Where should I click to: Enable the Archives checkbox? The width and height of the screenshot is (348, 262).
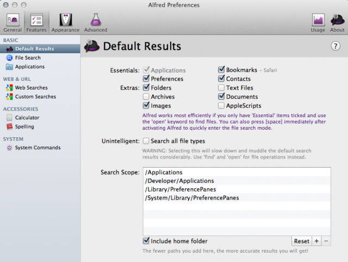click(x=146, y=97)
